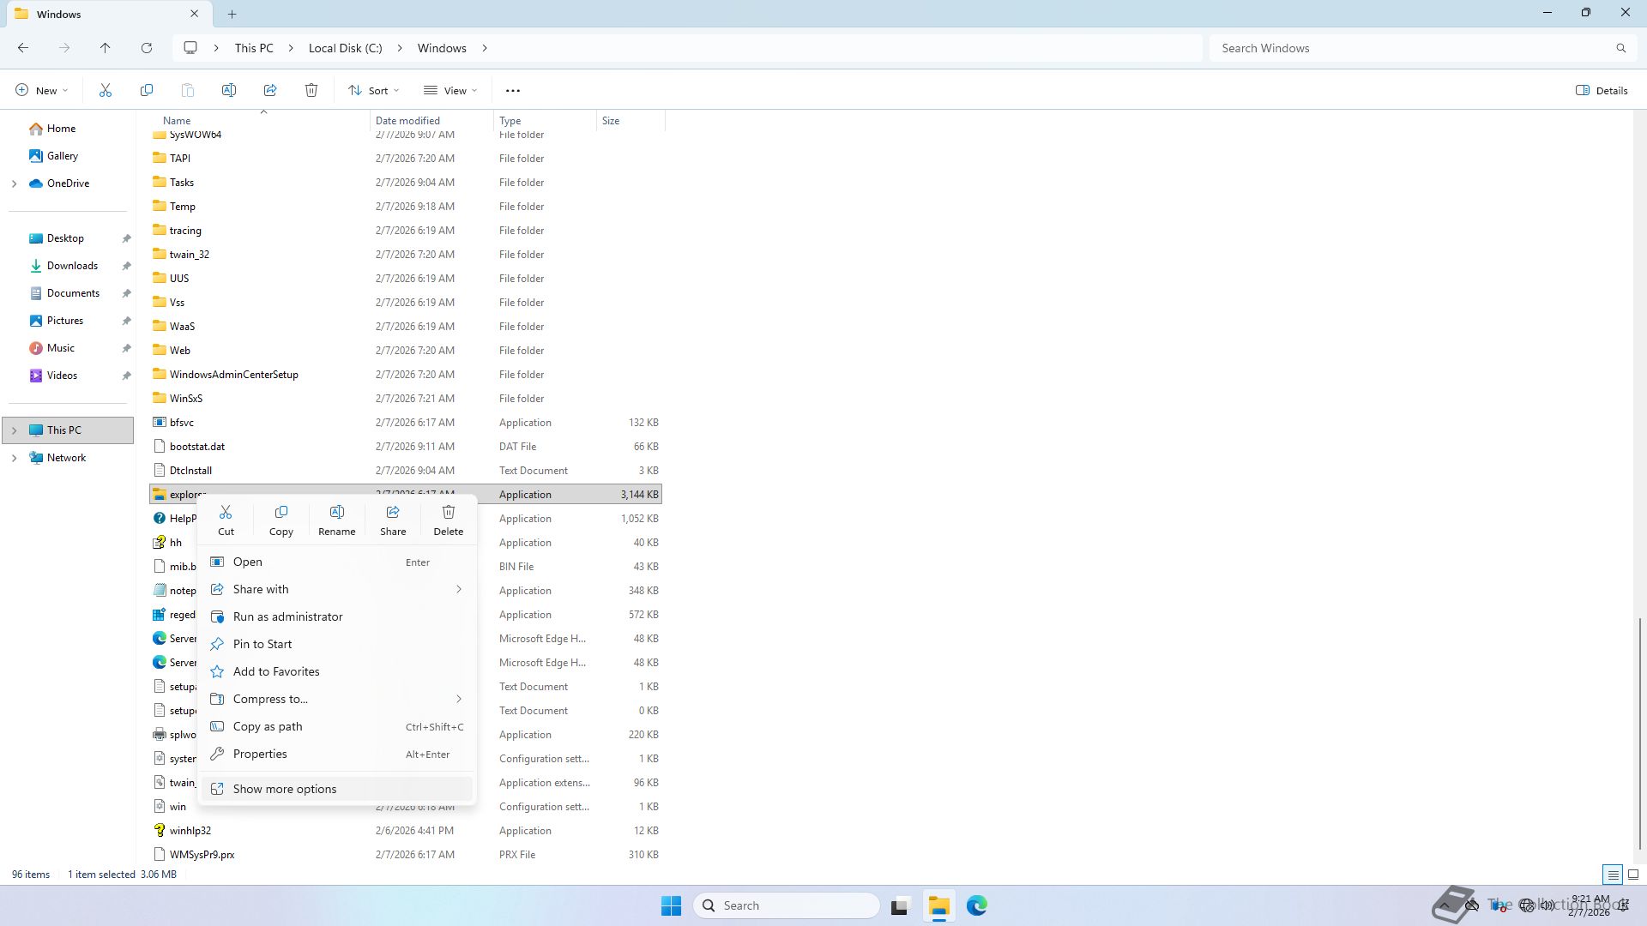1647x926 pixels.
Task: Click the vertical scrollbar thumb
Action: tap(1639, 733)
